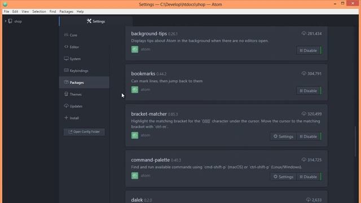This screenshot has height=203, width=361.
Task: Disable the background-tips package
Action: point(309,50)
